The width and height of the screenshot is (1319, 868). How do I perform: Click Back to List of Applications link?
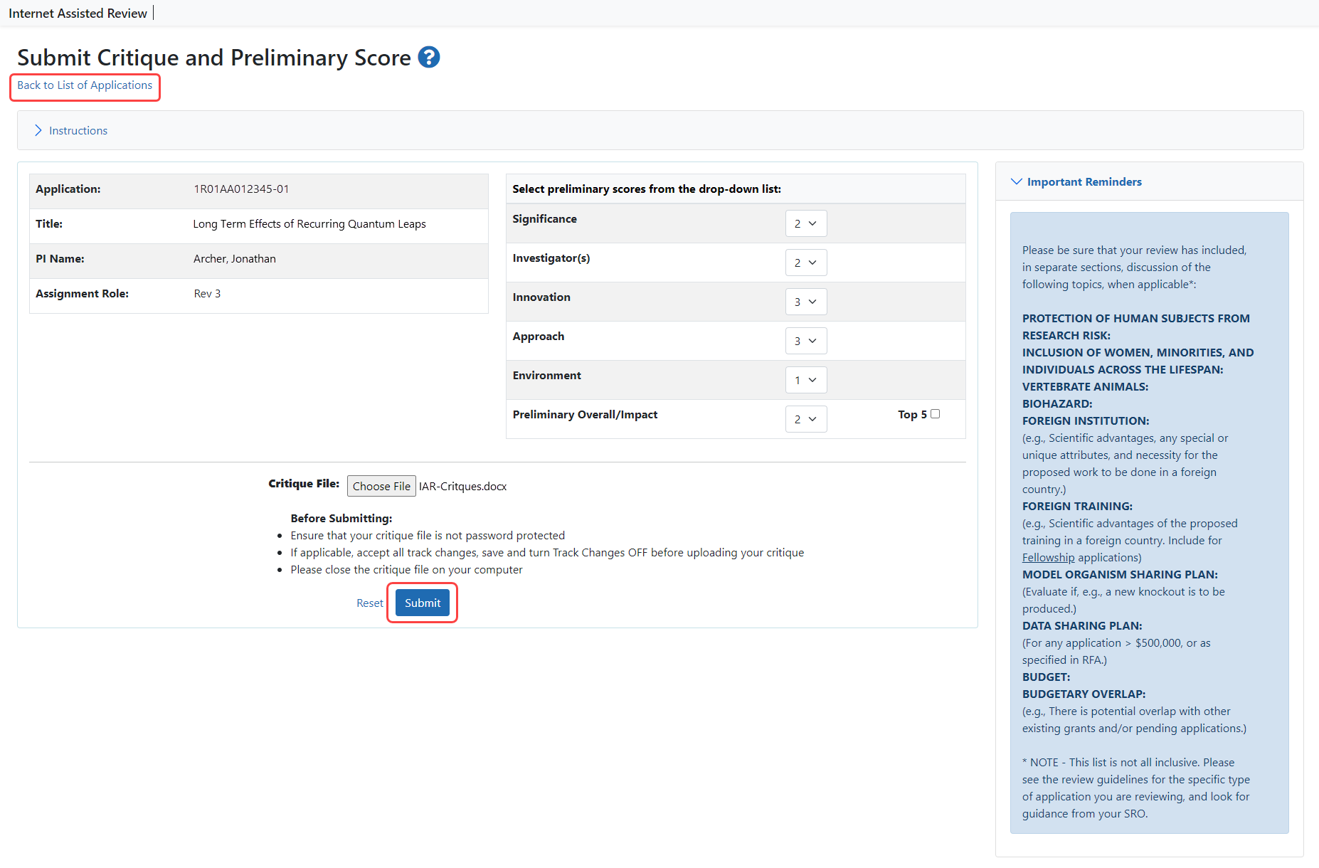[x=85, y=85]
